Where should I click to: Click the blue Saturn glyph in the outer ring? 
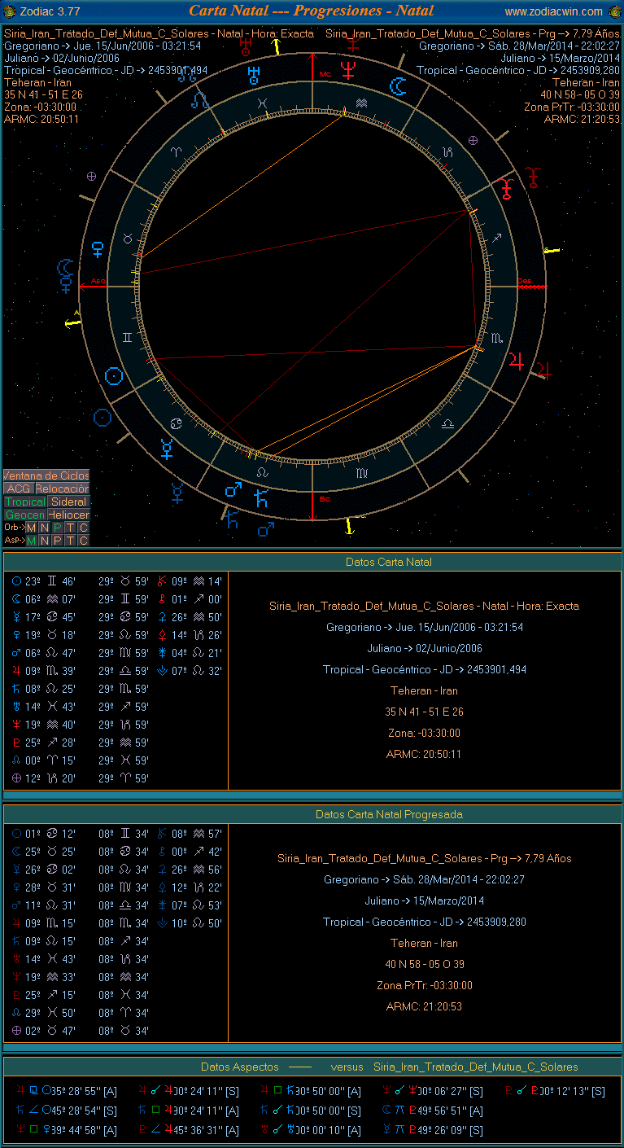pos(261,498)
